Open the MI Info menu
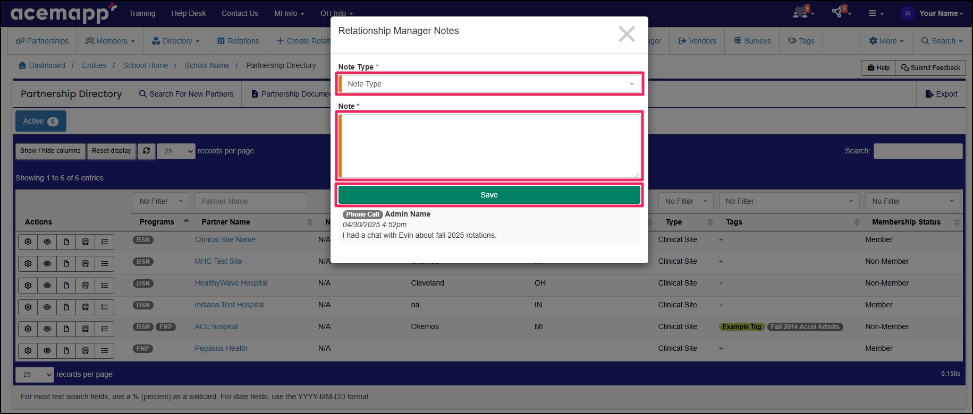The width and height of the screenshot is (973, 414). point(289,13)
